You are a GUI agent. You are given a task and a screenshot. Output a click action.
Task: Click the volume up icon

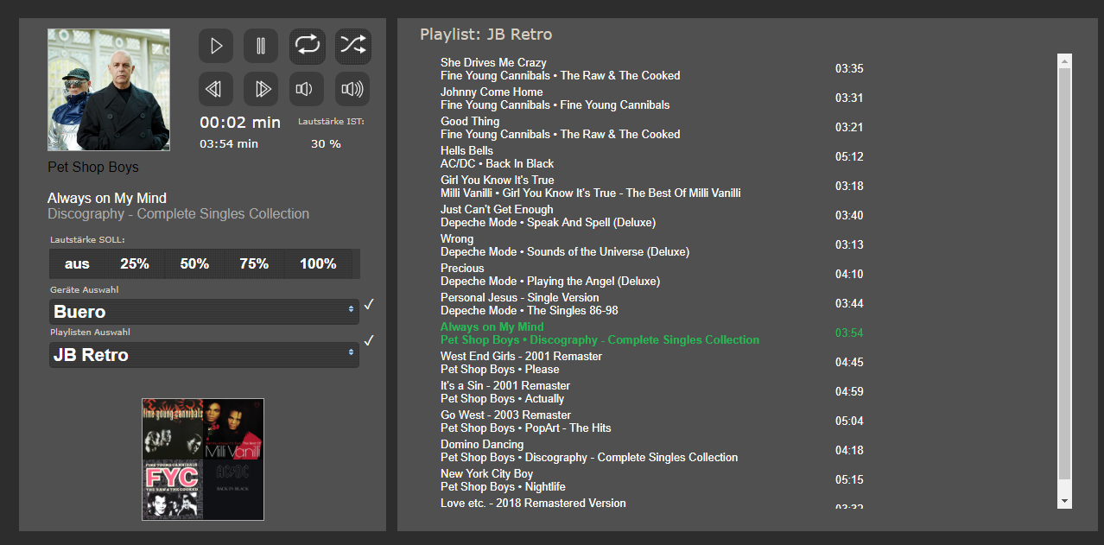pyautogui.click(x=352, y=89)
